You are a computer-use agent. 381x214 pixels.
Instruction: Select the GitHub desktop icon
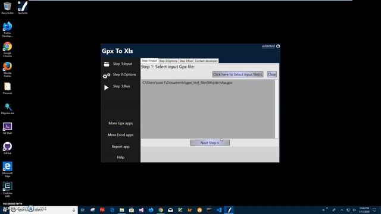click(7, 148)
